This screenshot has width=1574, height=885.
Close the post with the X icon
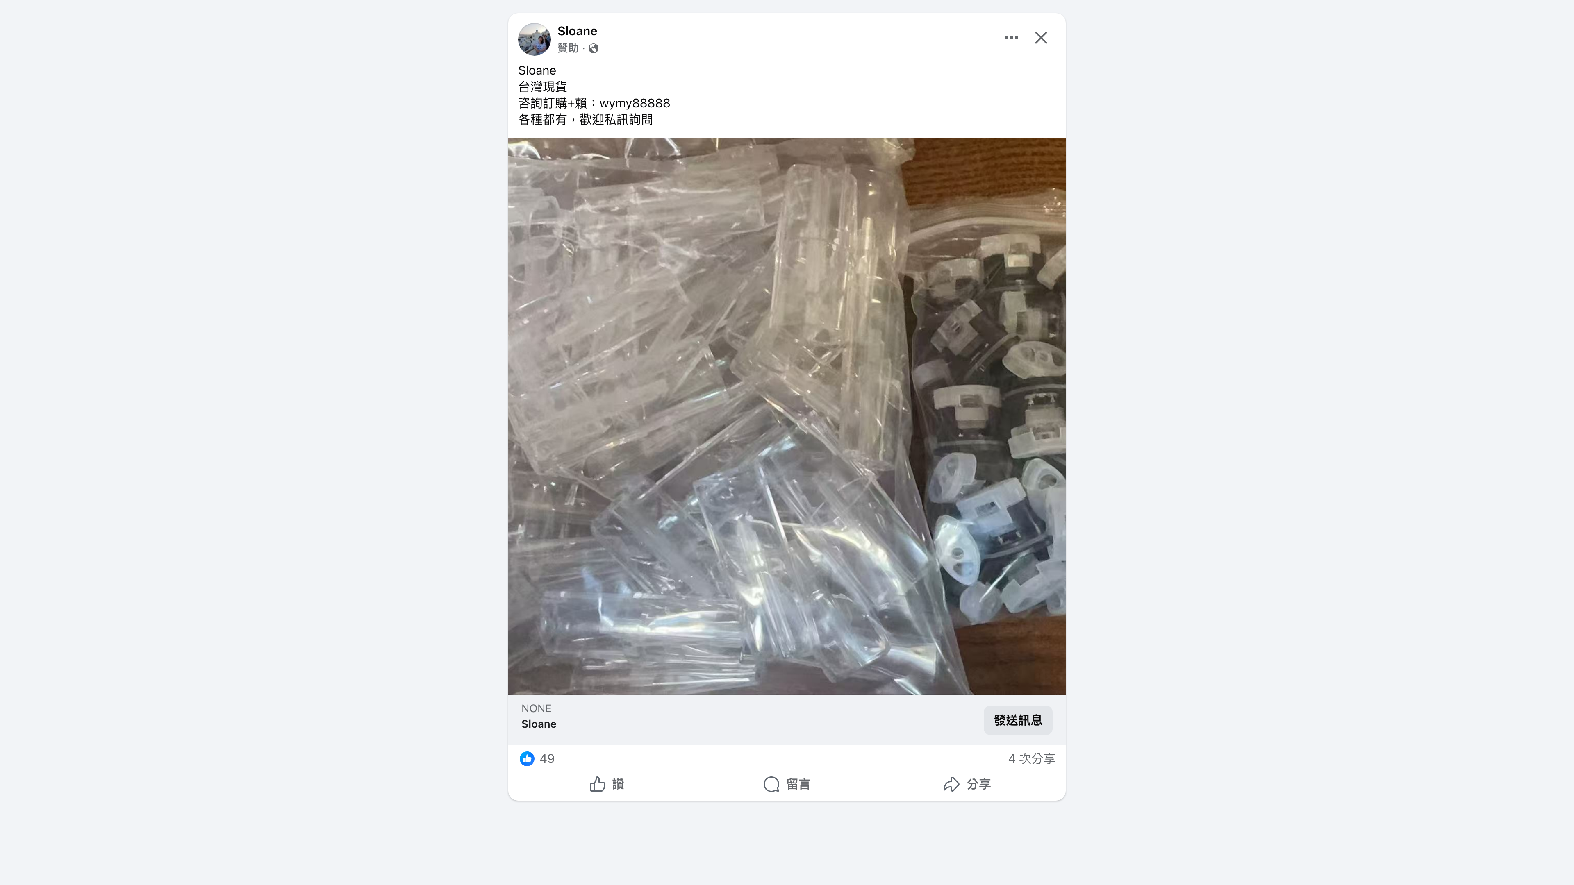[x=1041, y=38]
